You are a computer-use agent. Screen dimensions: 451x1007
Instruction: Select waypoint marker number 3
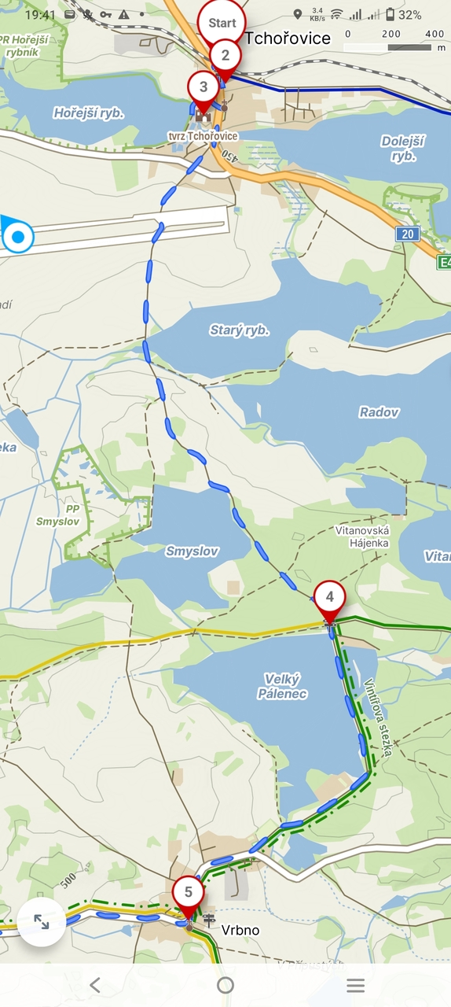click(203, 87)
